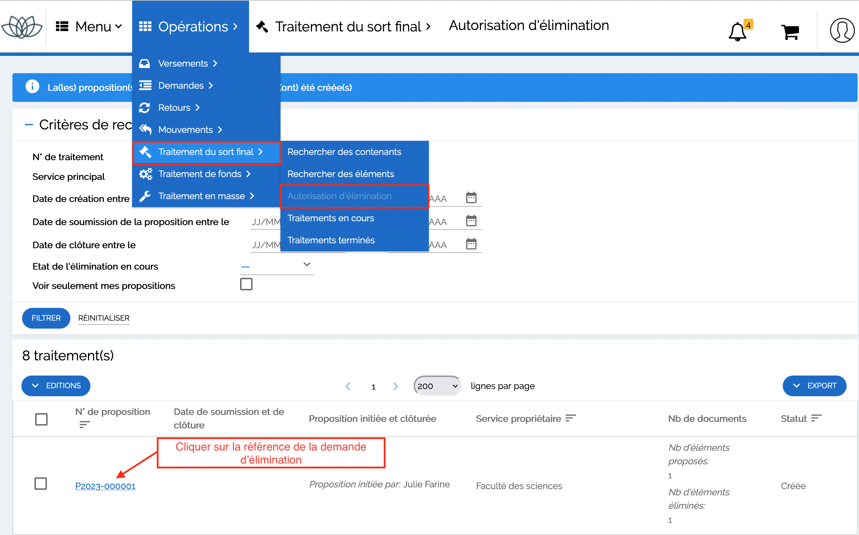This screenshot has width=859, height=535.
Task: Open calendar picker for Date de création
Action: [x=471, y=198]
